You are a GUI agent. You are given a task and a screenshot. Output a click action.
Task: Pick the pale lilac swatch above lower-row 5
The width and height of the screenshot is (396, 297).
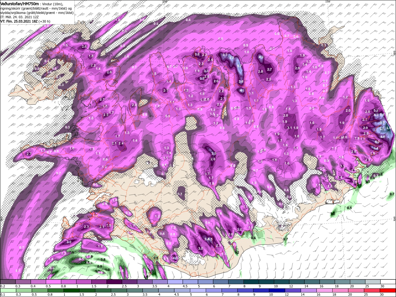[x=198, y=290]
